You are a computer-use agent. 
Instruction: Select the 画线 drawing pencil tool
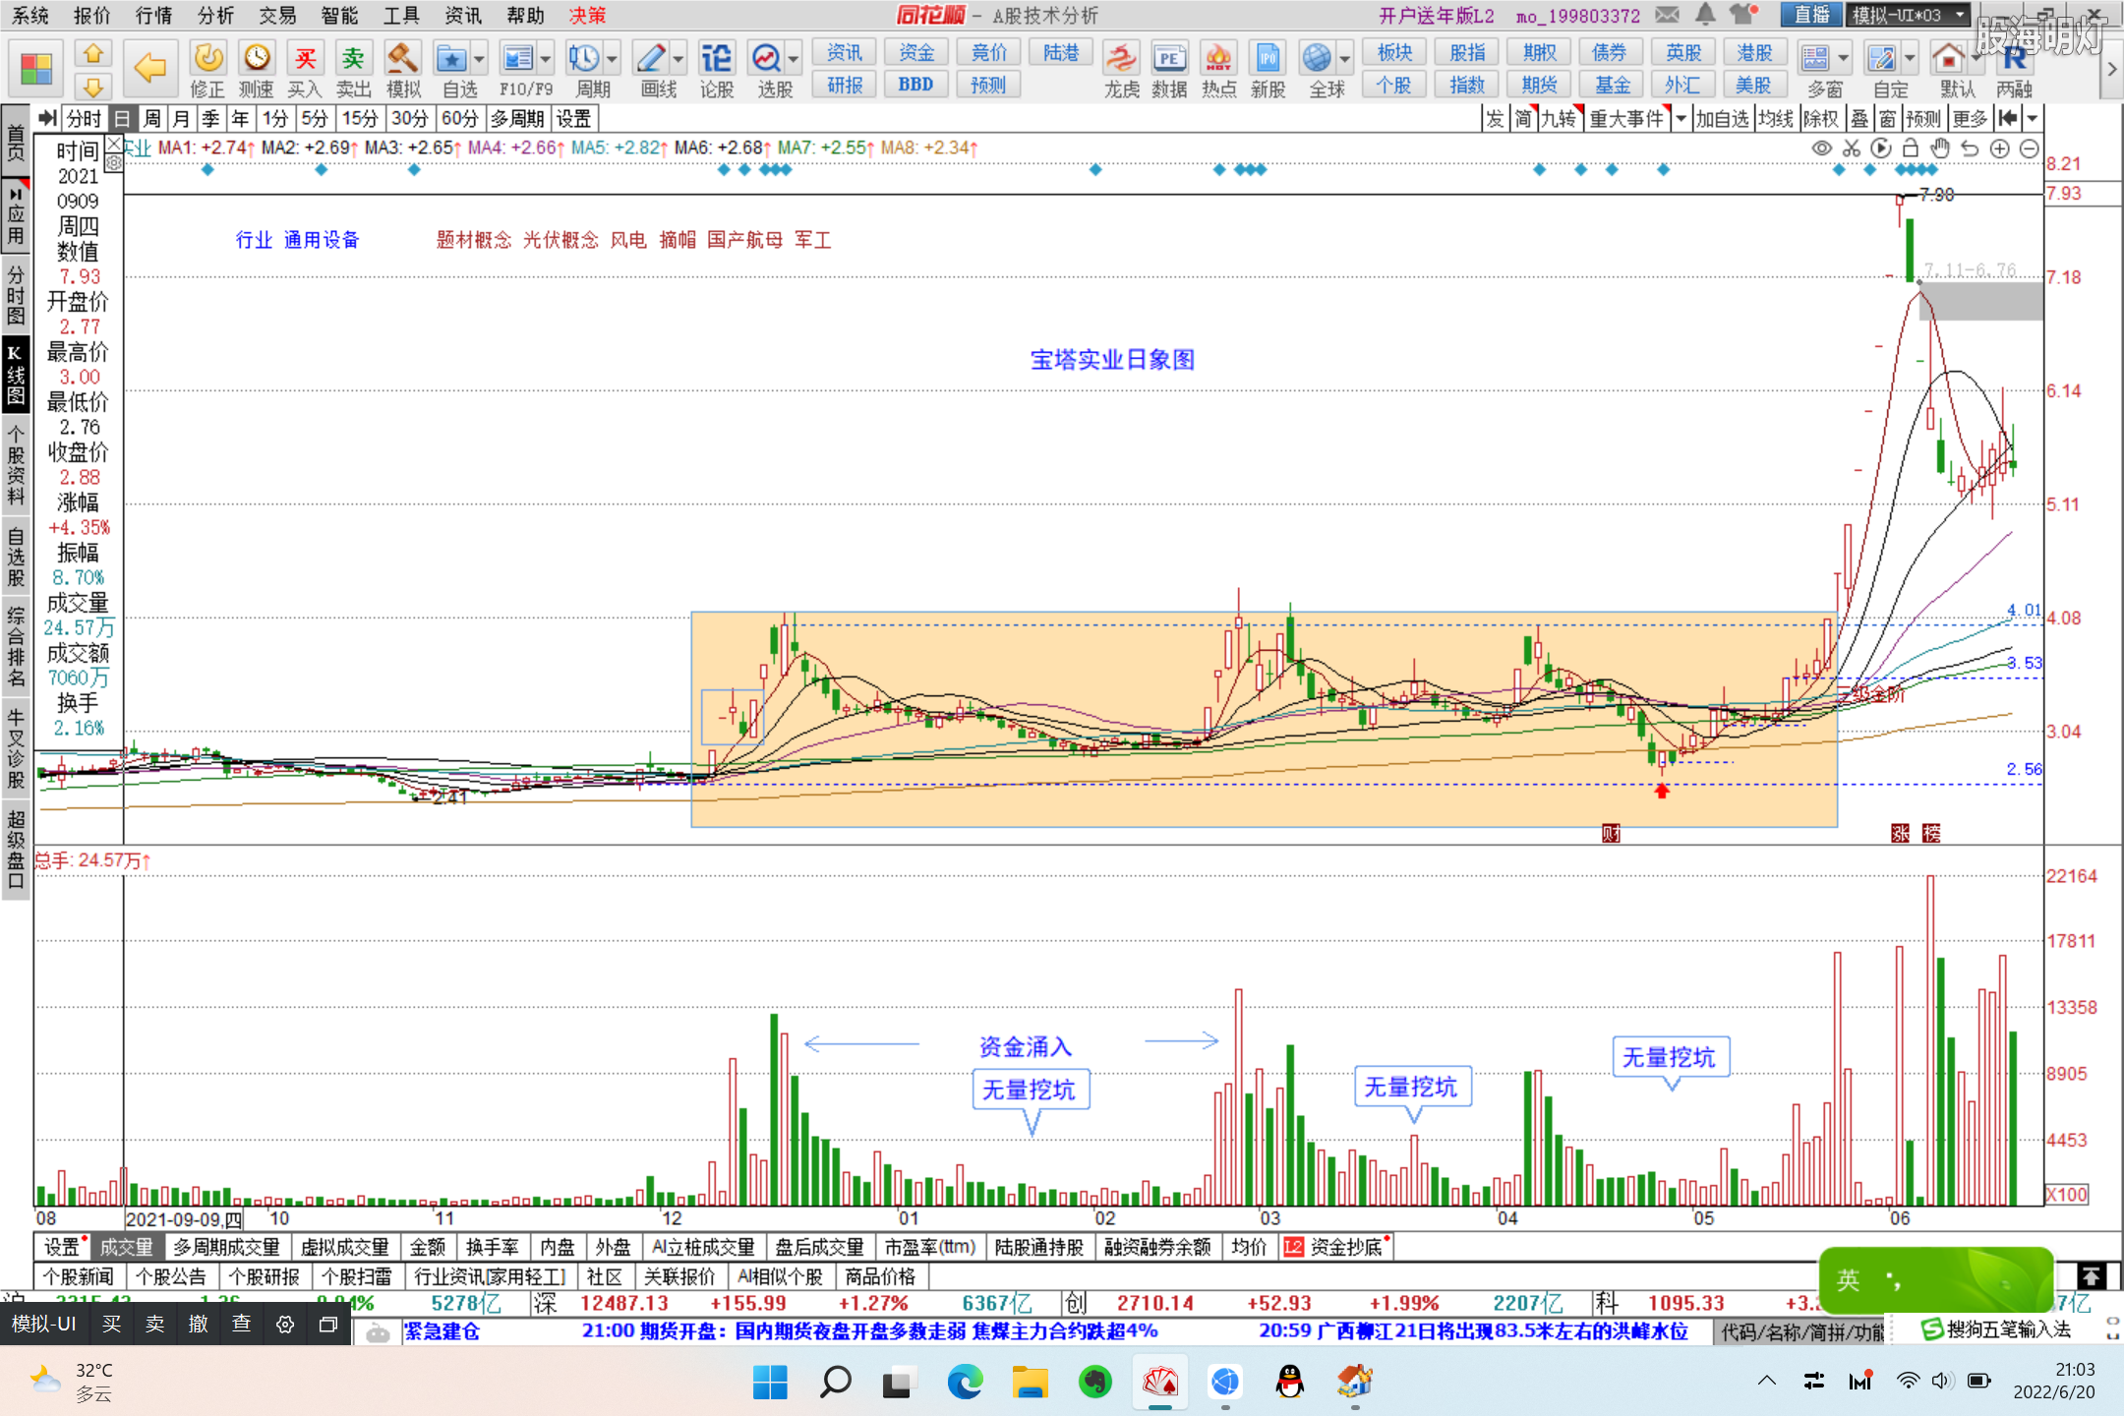click(x=650, y=59)
